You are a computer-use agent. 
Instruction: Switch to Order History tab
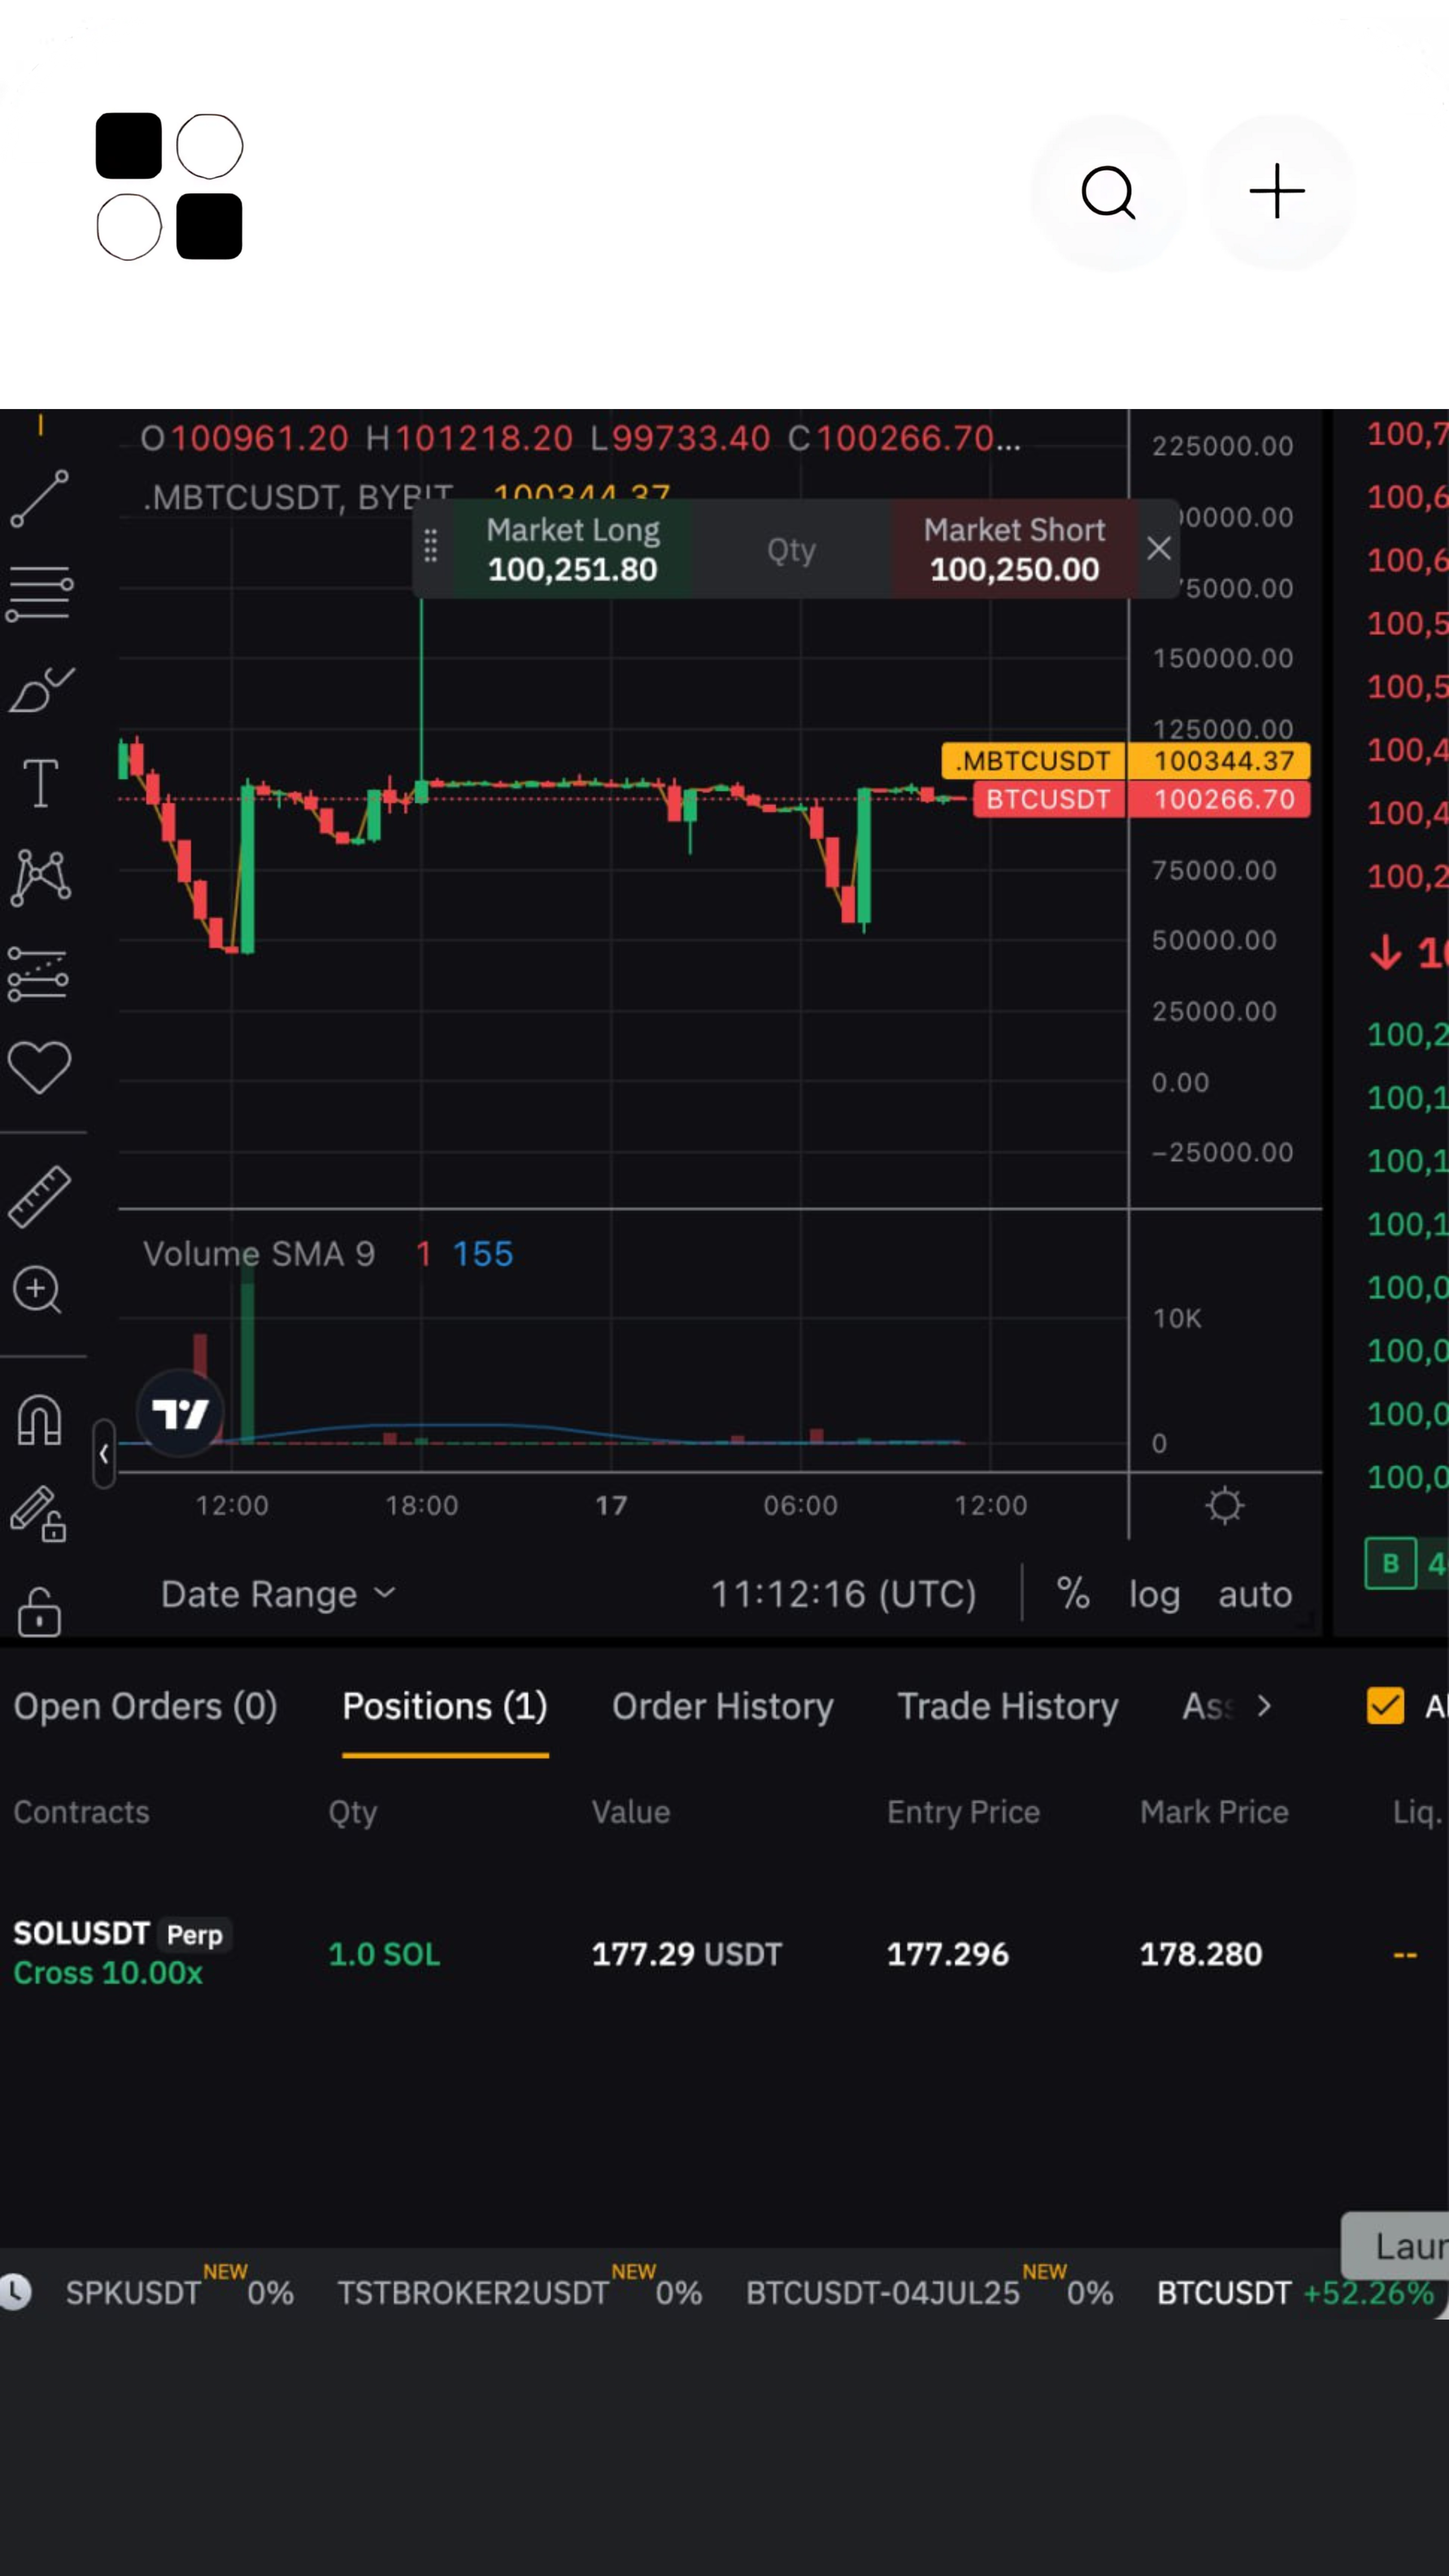tap(722, 1707)
